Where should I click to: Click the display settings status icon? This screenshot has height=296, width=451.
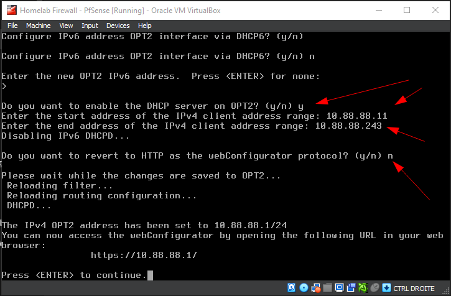(340, 288)
